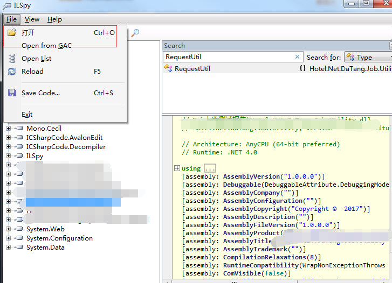Click the Mono.Cecil assembly icon
392x283 pixels.
[20, 129]
